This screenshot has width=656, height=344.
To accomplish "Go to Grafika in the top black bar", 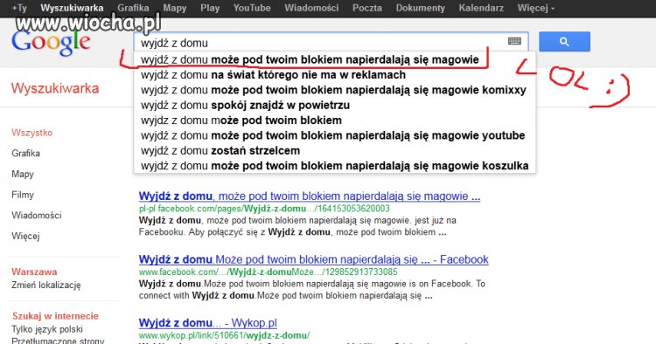I will tap(133, 8).
